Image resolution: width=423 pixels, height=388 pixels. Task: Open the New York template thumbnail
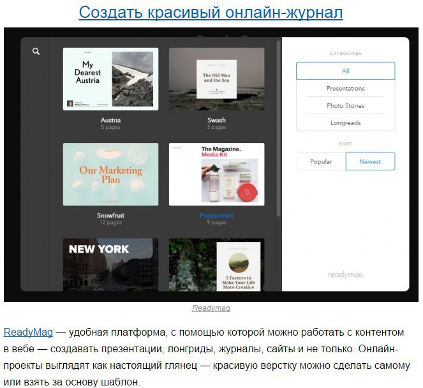click(x=110, y=264)
